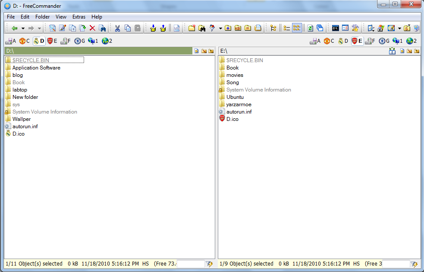
Task: Select drive G in left drive bar
Action: coord(80,41)
